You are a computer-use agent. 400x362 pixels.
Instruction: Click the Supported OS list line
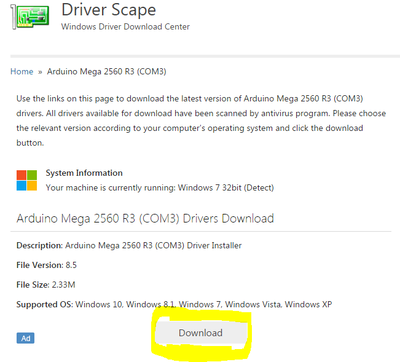(175, 304)
